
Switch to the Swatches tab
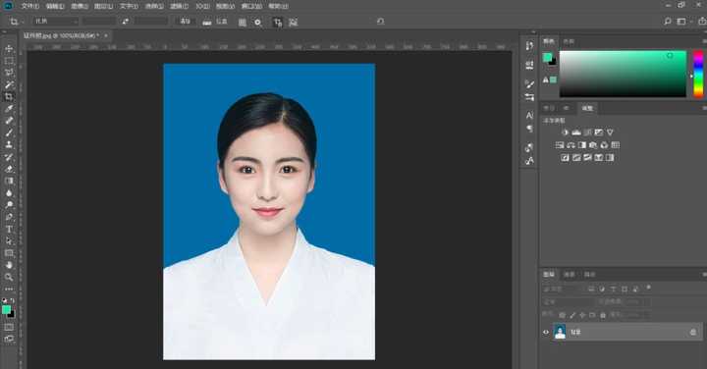pyautogui.click(x=569, y=41)
